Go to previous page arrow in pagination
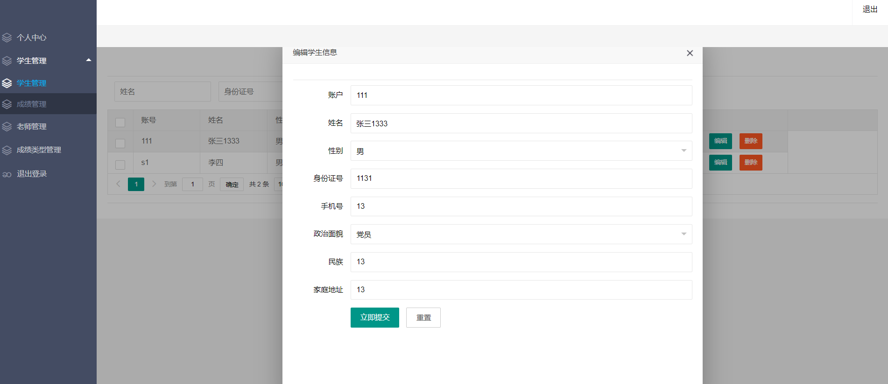The height and width of the screenshot is (384, 888). 118,184
